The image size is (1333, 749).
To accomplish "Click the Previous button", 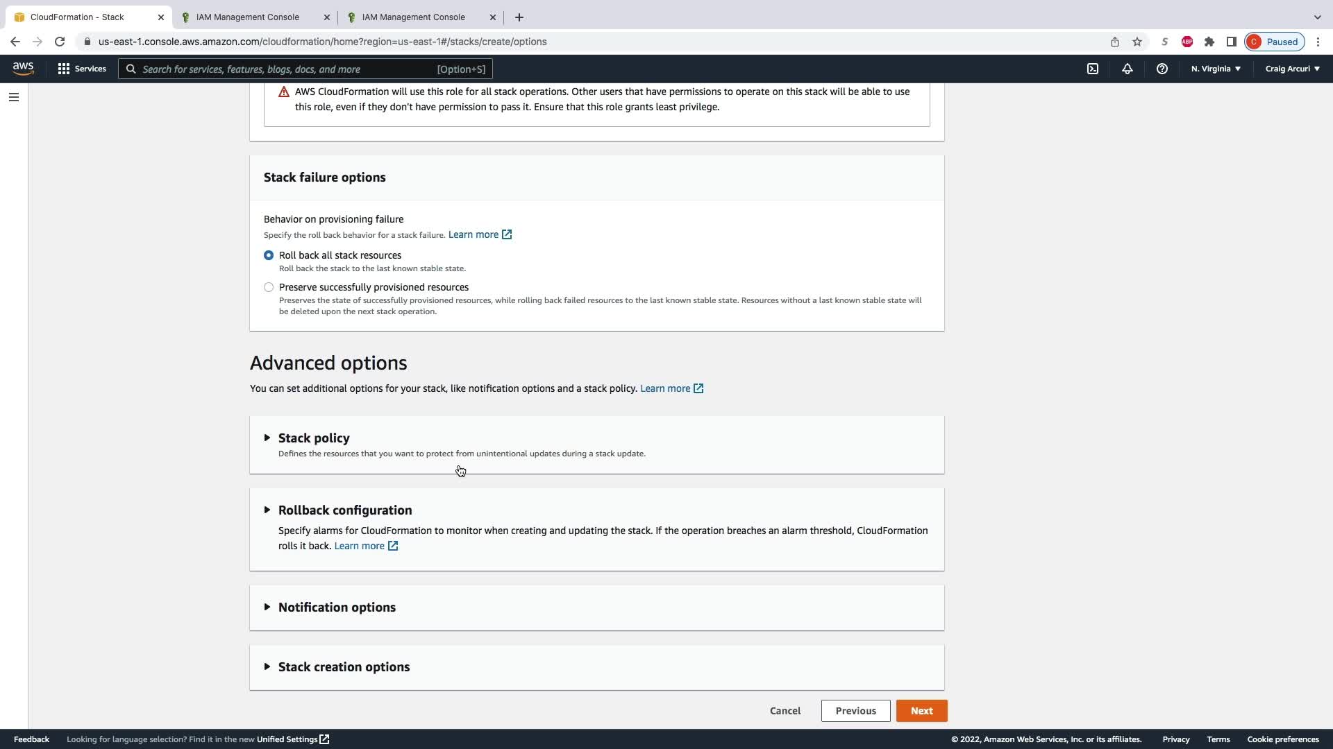I will (x=855, y=711).
